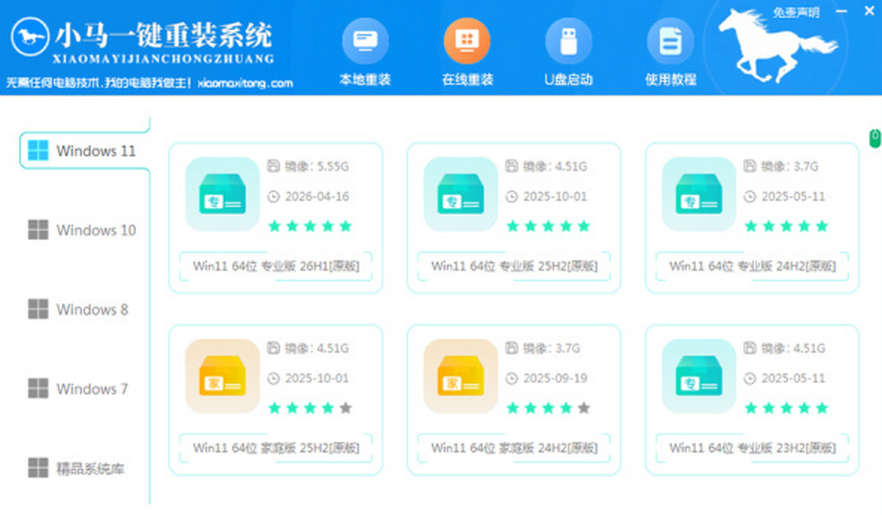Viewport: 882px width, 515px height.
Task: Select Win11 64位 专业版 24H2[原版]
Action: [x=752, y=266]
